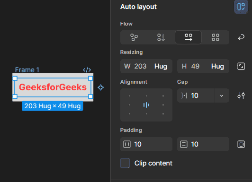Click the 203 Hug × 49 Hug size label
252x182 pixels.
[x=53, y=106]
